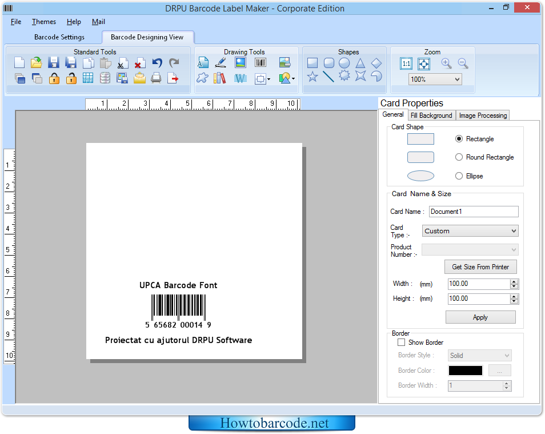Select the Round Rectangle card shape radio

click(459, 157)
